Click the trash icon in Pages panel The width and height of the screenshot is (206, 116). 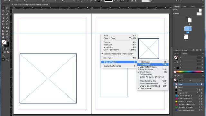[201, 50]
